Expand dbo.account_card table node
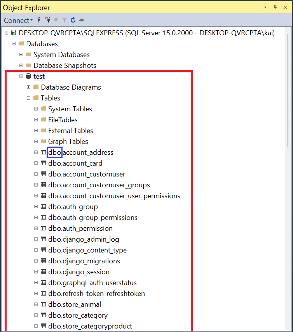The width and height of the screenshot is (293, 332). coord(36,163)
